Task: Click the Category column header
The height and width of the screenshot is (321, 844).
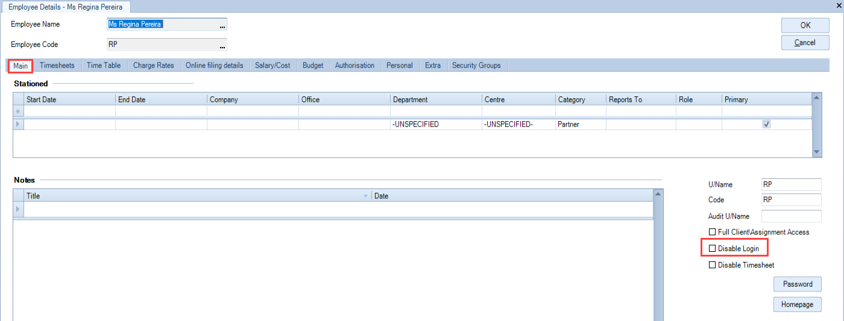Action: pyautogui.click(x=581, y=99)
